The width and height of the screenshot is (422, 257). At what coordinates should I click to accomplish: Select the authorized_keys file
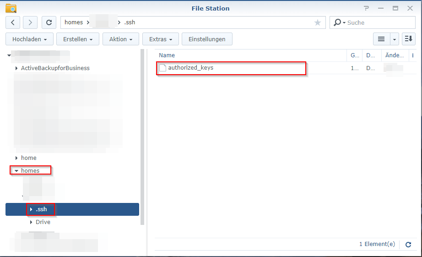tap(190, 68)
